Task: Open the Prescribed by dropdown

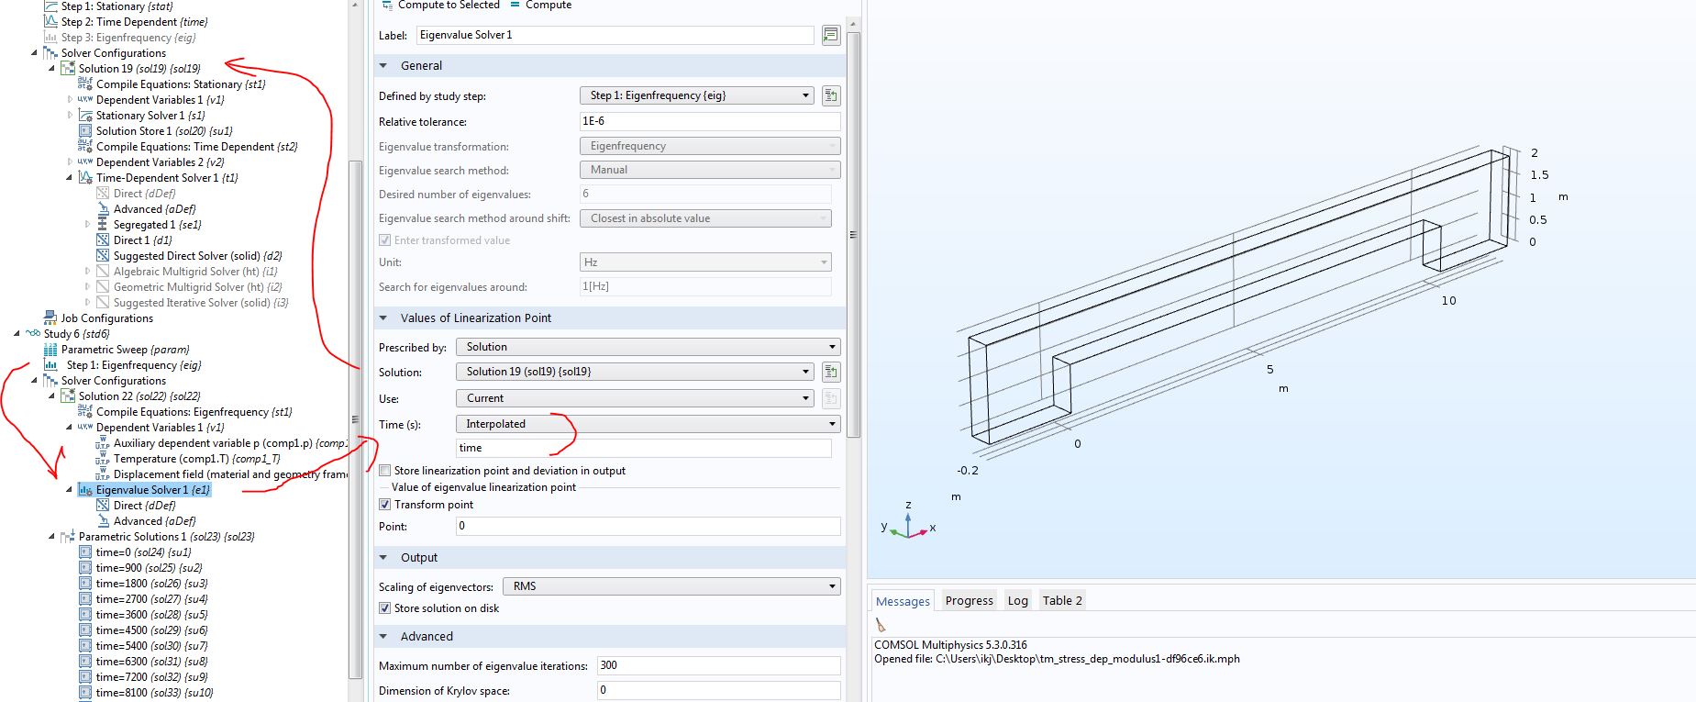Action: (648, 347)
